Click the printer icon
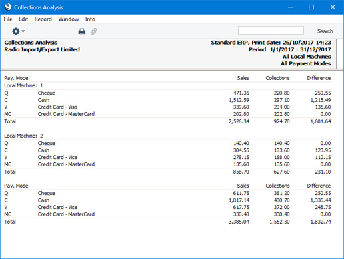Screen dimensions: 344x259 (x=82, y=31)
